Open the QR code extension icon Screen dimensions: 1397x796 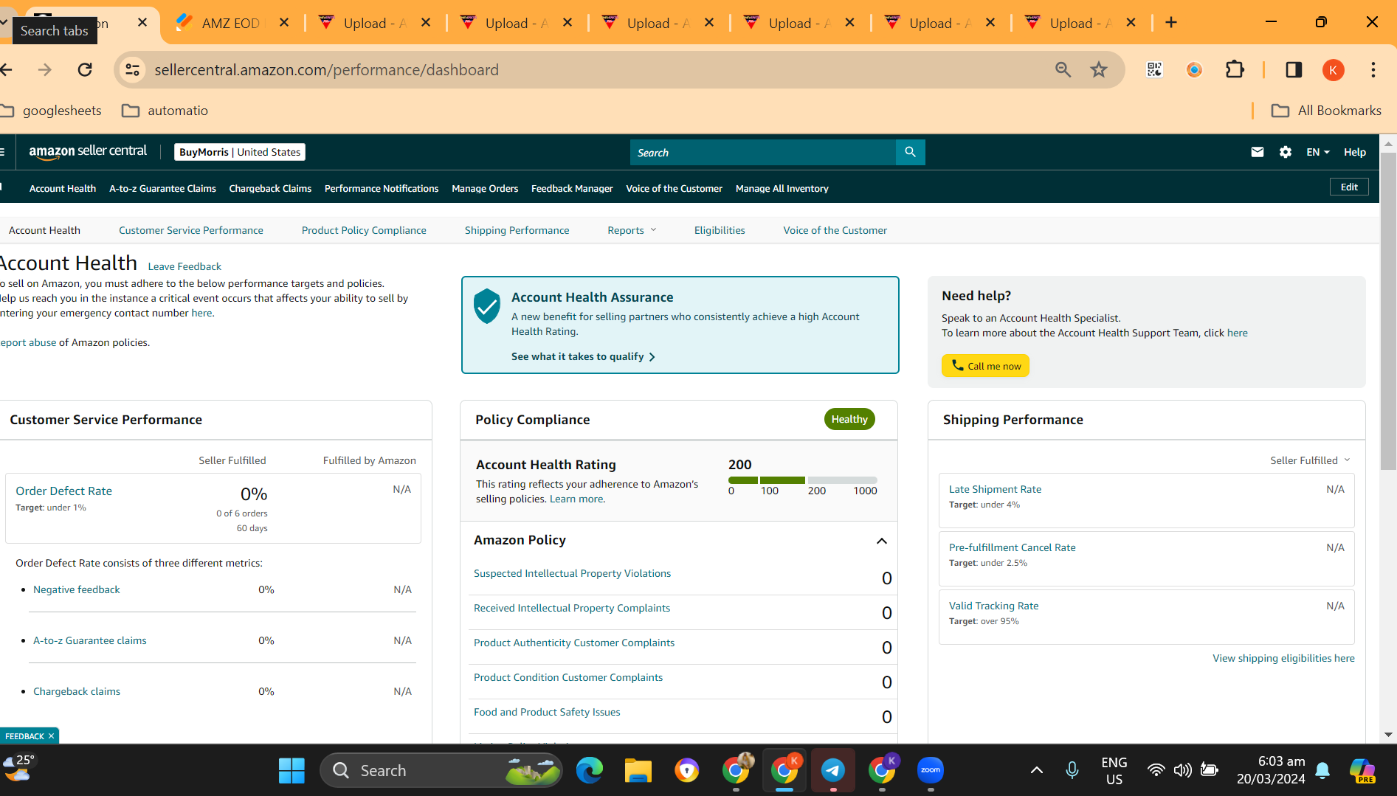[1154, 70]
